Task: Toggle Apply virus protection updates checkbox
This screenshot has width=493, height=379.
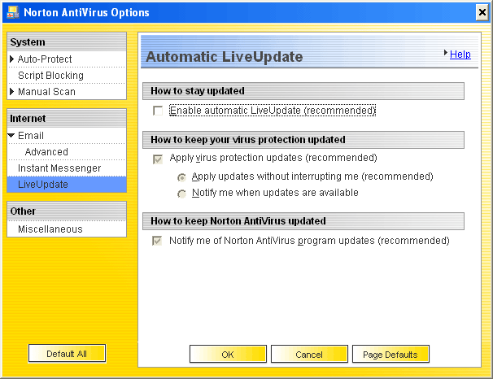Action: click(158, 158)
